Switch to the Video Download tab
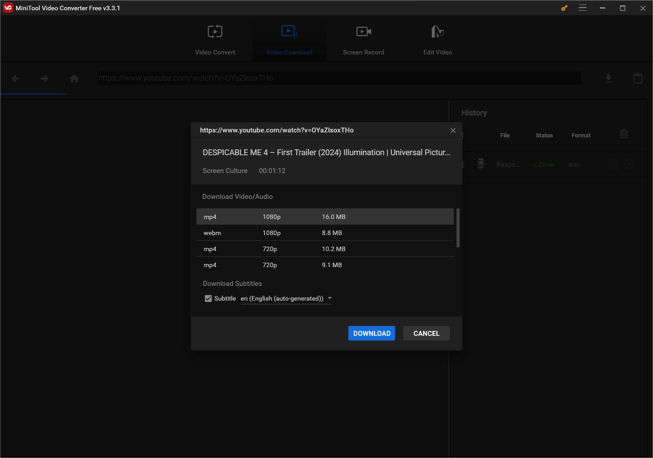653x458 pixels. pyautogui.click(x=289, y=41)
